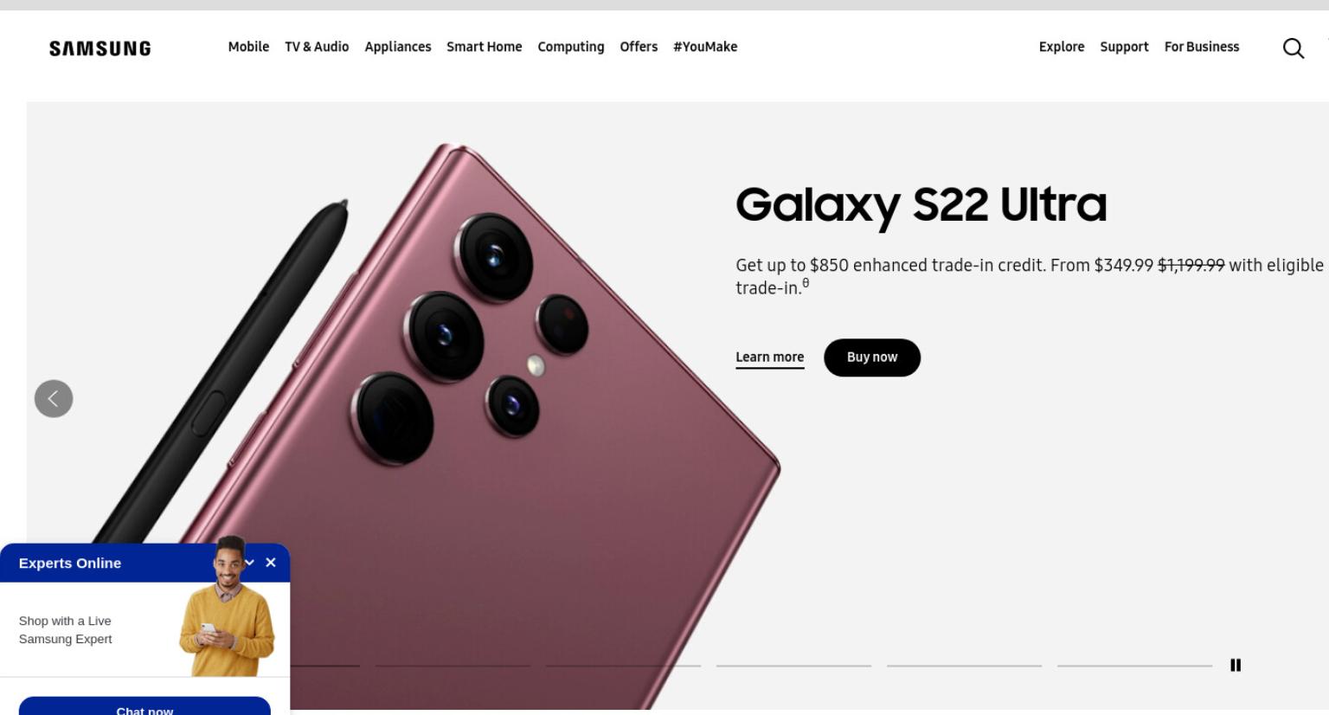The height and width of the screenshot is (715, 1329).
Task: Open the #YouMake link
Action: click(705, 47)
